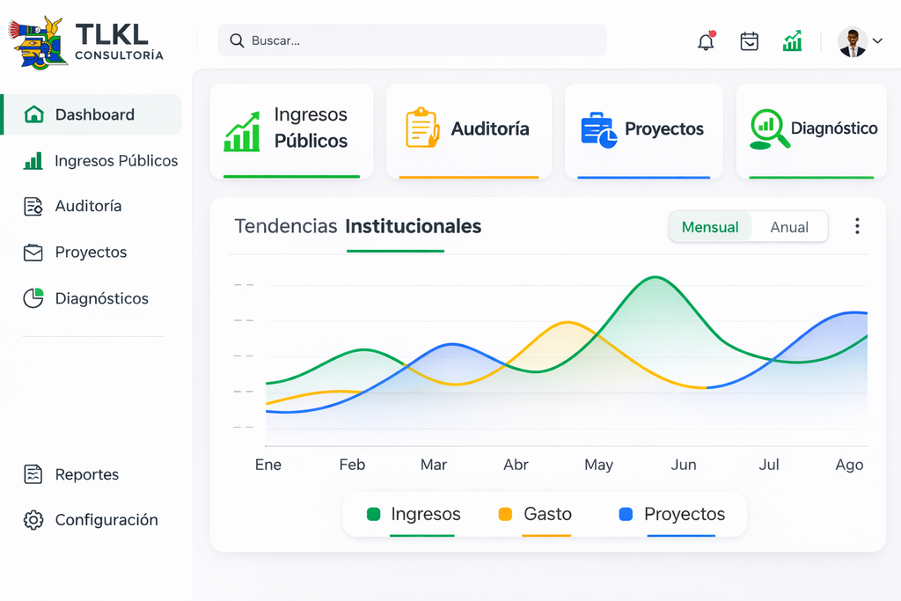This screenshot has width=901, height=601.
Task: Click the notification bell icon
Action: pos(706,41)
